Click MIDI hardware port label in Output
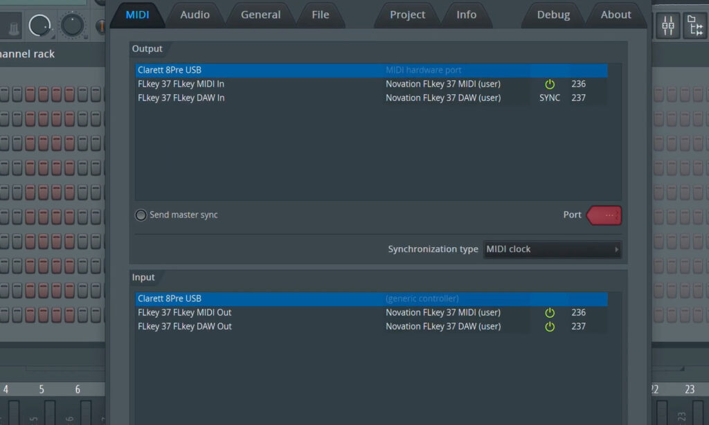Screen dimensions: 709x425 (423, 70)
